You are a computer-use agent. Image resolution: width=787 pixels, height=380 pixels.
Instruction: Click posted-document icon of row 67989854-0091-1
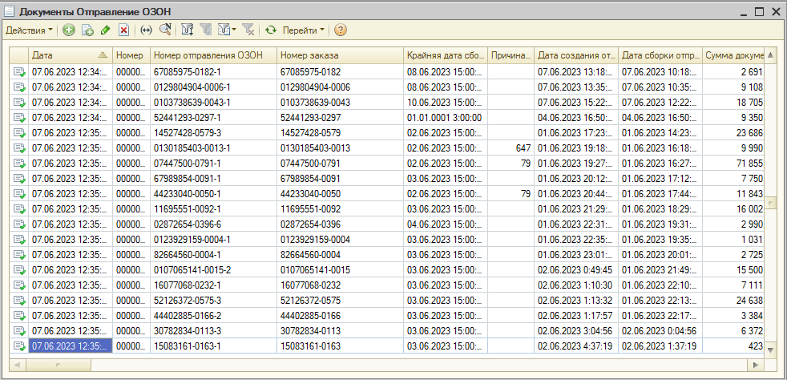(19, 178)
